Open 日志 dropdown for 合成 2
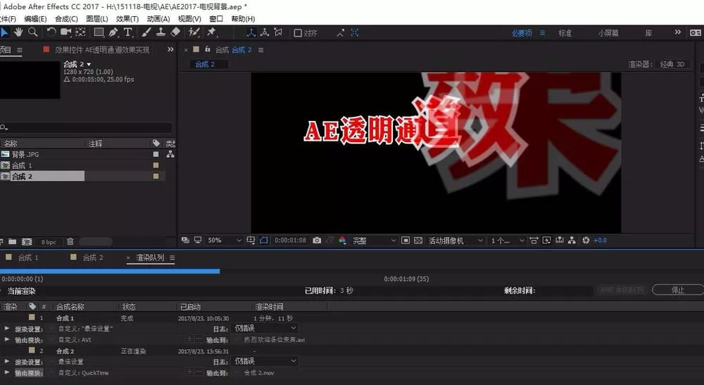The width and height of the screenshot is (704, 385). tap(265, 361)
